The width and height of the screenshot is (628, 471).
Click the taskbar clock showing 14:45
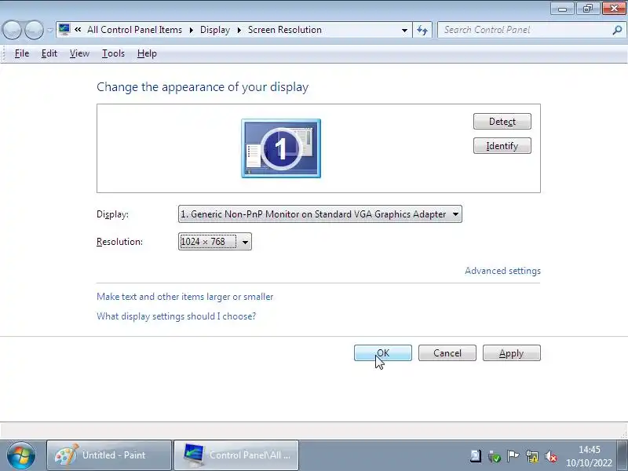(x=590, y=456)
